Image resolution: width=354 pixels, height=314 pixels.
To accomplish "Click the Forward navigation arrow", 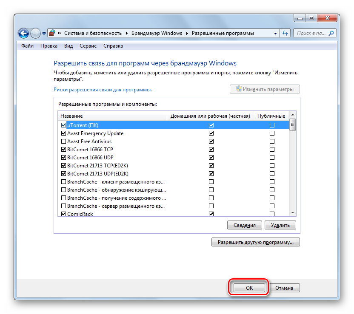I will pyautogui.click(x=35, y=33).
